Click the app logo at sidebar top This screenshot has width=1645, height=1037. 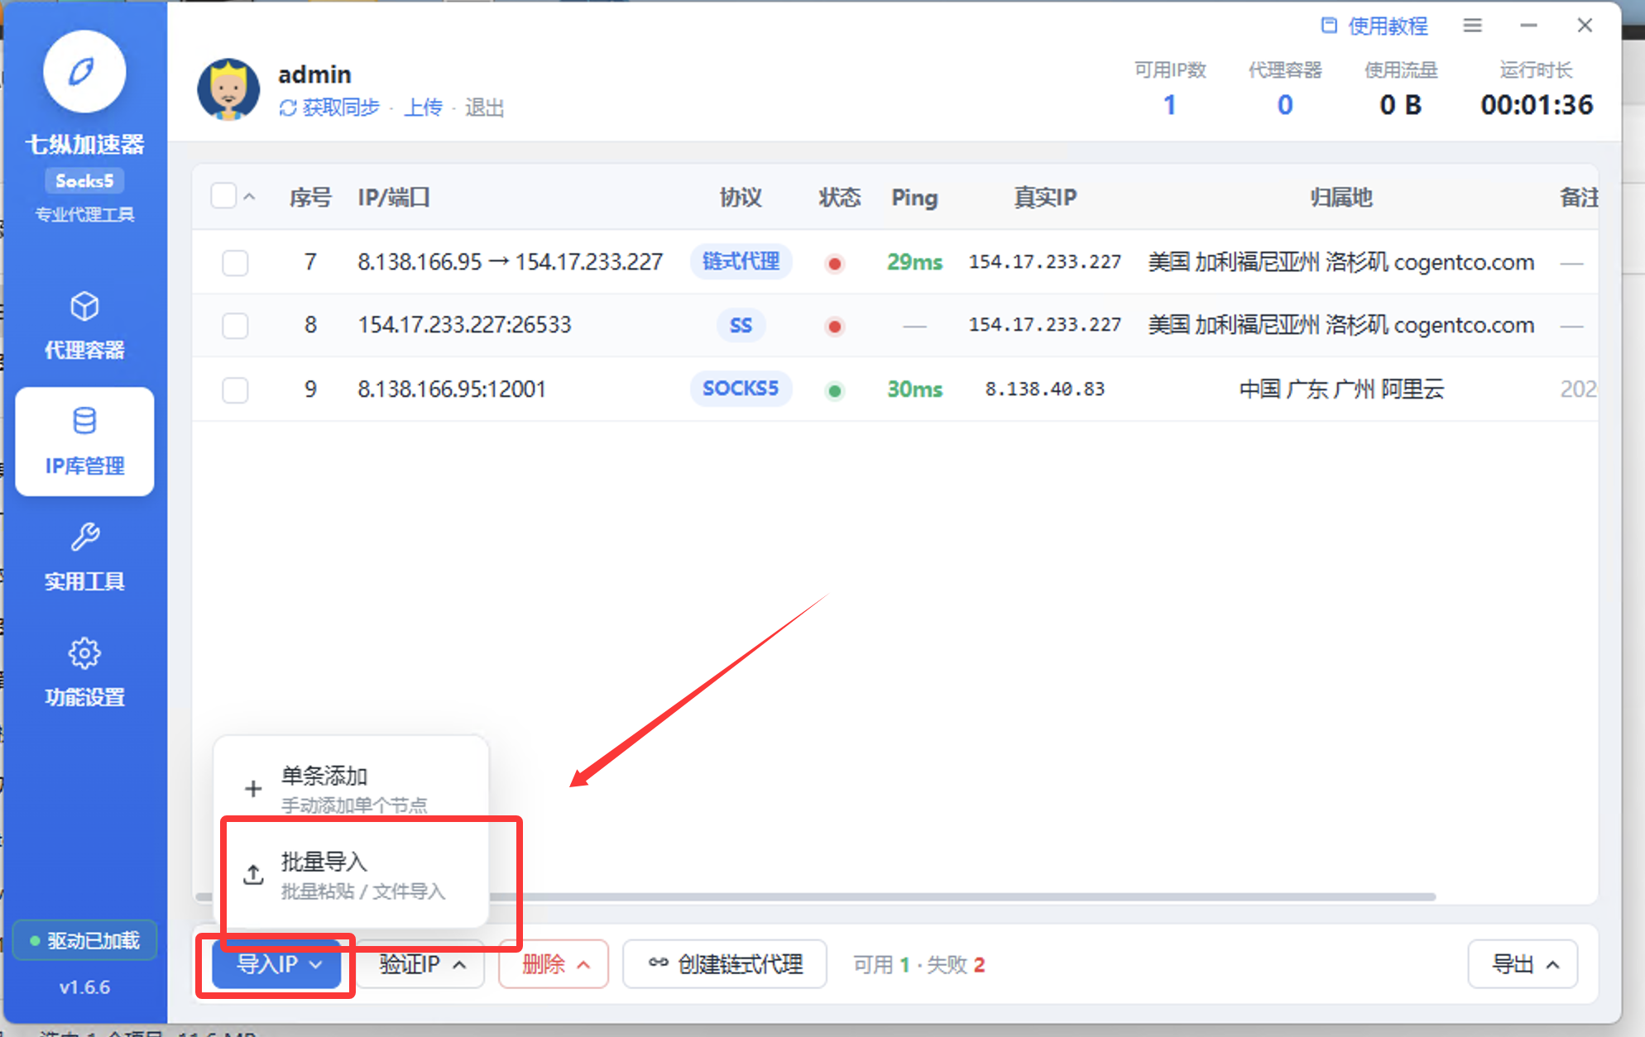(x=84, y=72)
